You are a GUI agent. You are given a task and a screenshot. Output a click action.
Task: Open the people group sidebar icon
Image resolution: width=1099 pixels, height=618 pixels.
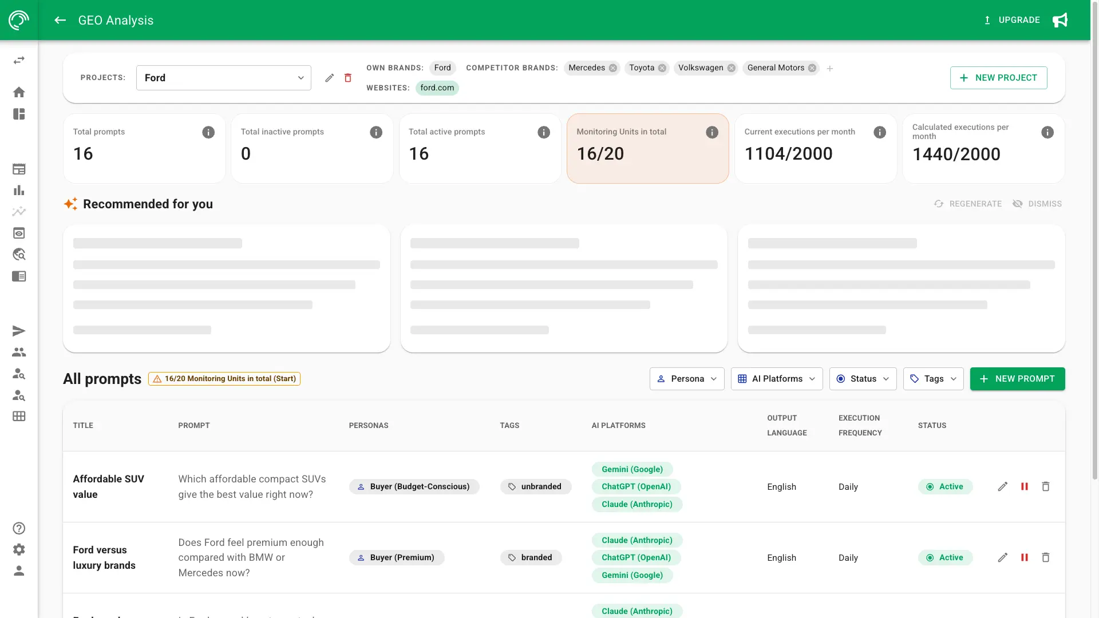tap(19, 352)
